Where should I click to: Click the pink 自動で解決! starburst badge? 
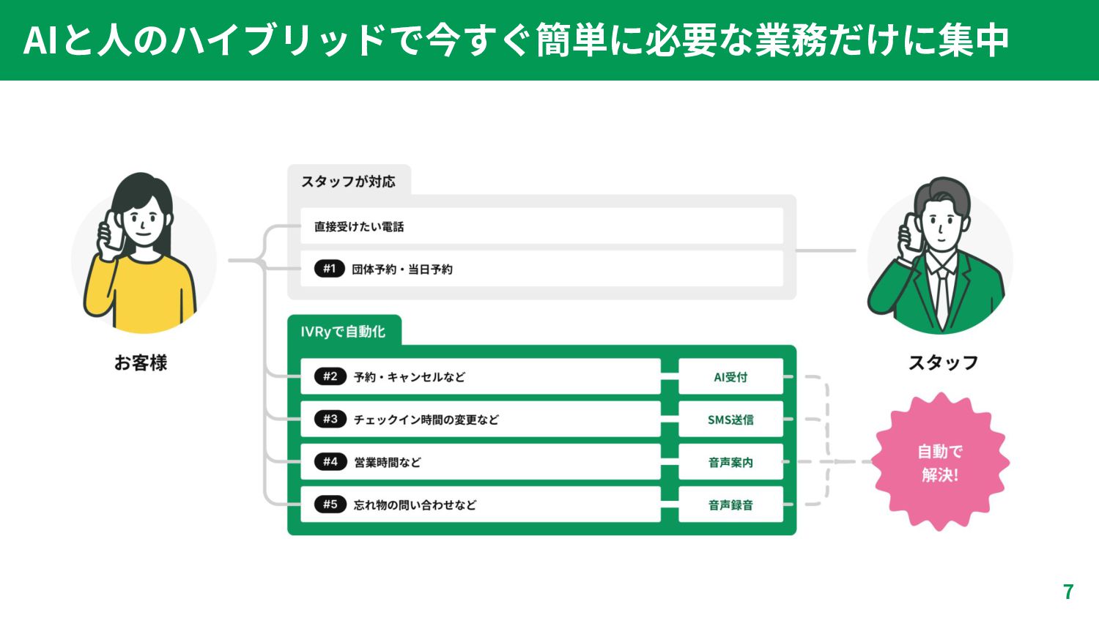click(940, 462)
